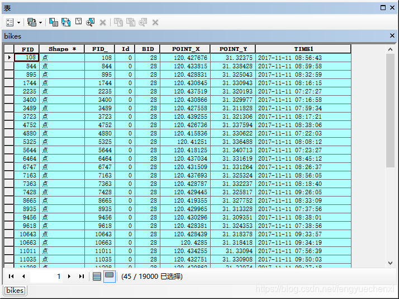Show selected records view button

click(x=110, y=276)
